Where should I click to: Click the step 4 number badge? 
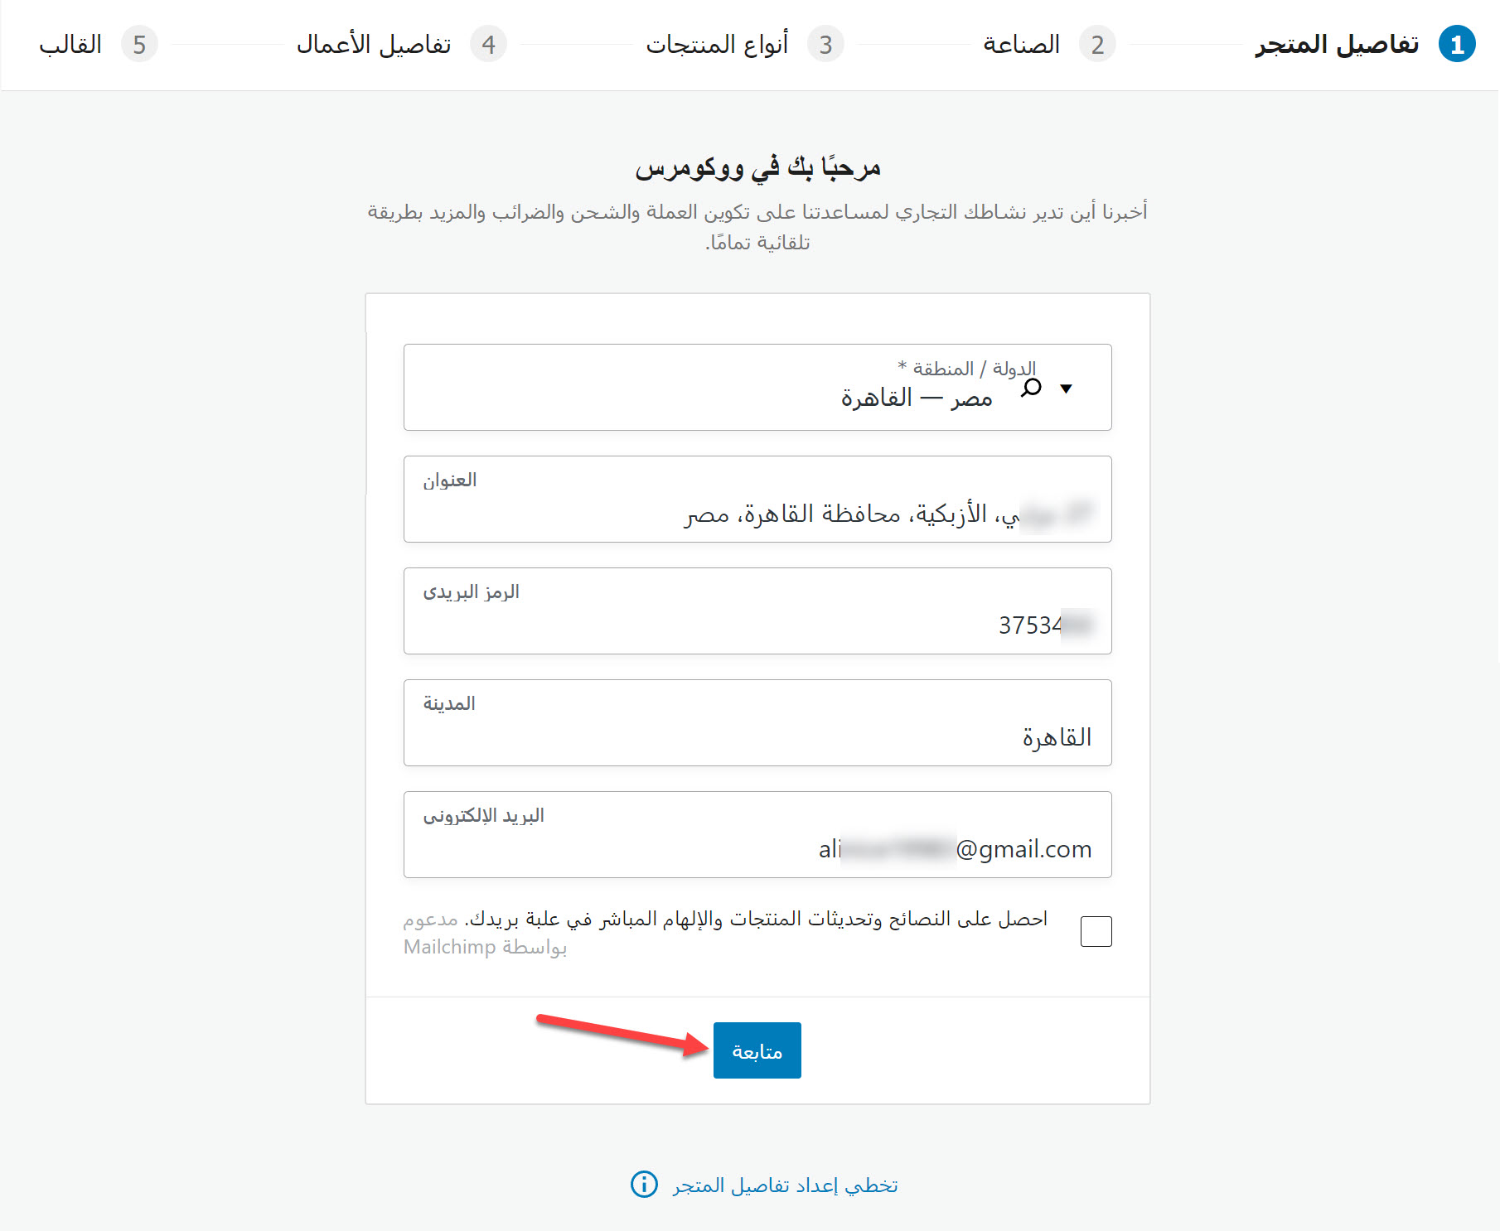click(x=488, y=45)
